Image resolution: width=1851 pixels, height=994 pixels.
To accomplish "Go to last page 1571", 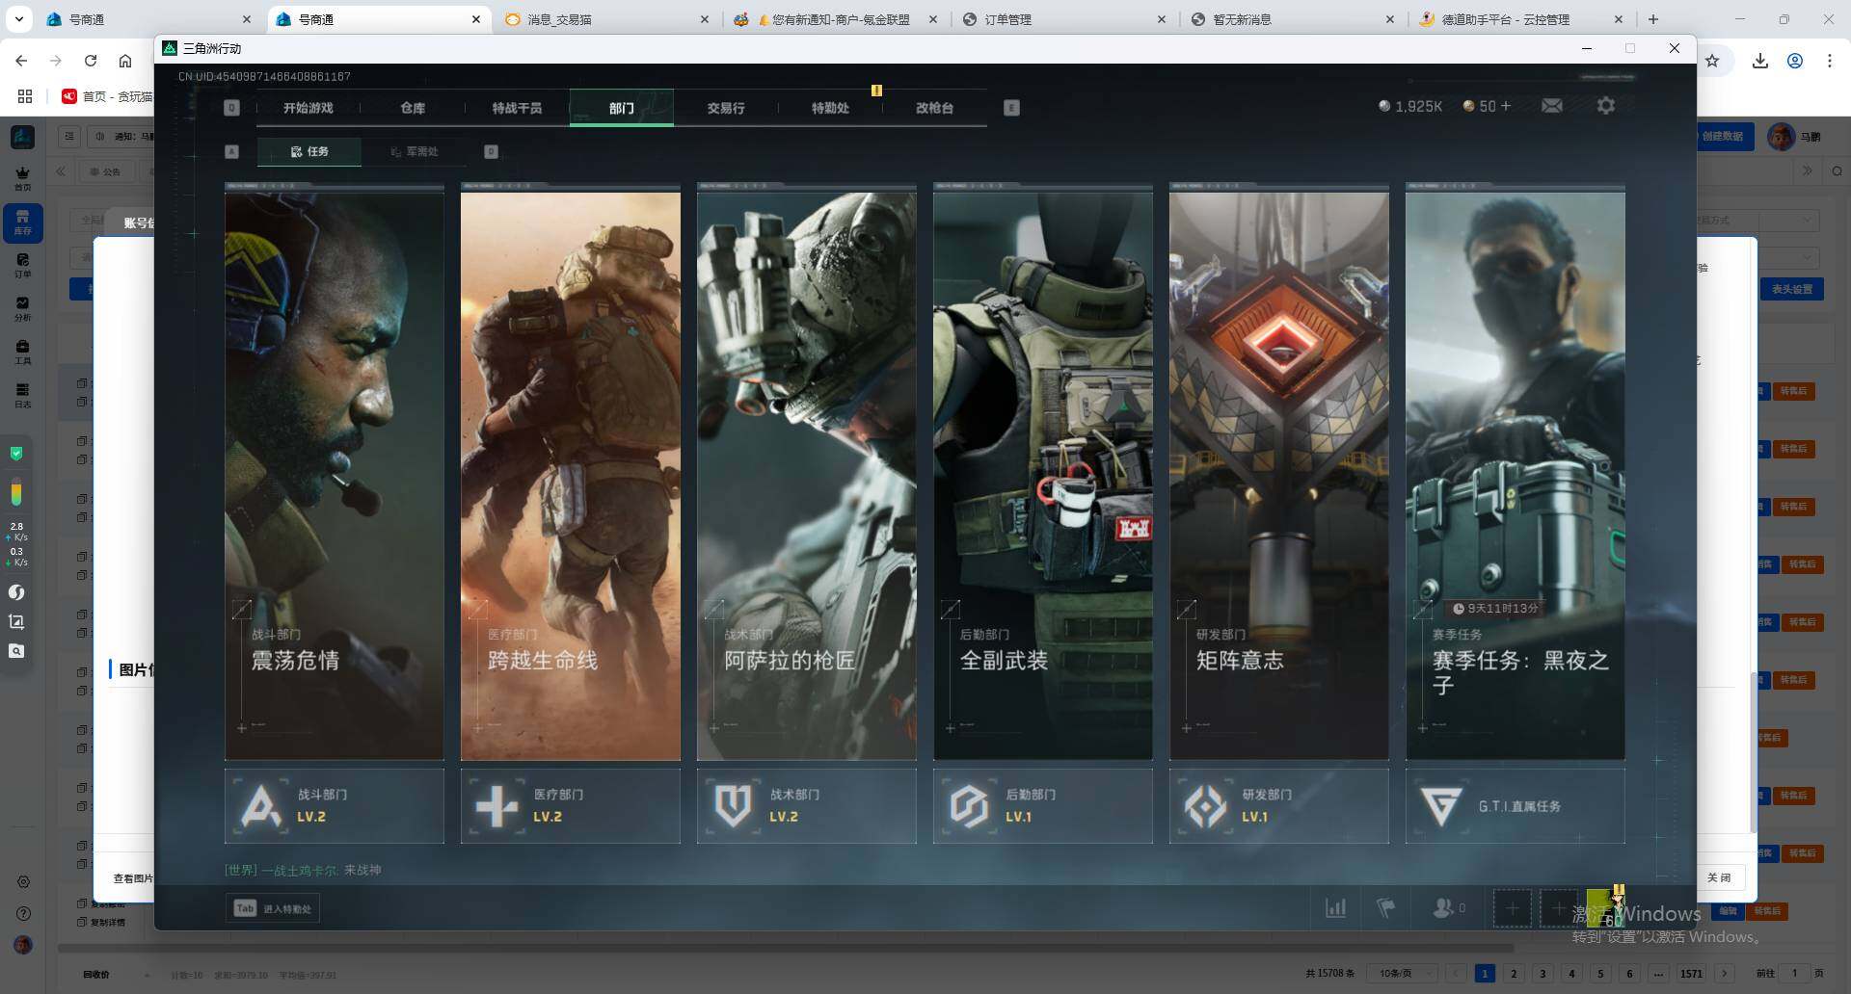I will coord(1691,973).
